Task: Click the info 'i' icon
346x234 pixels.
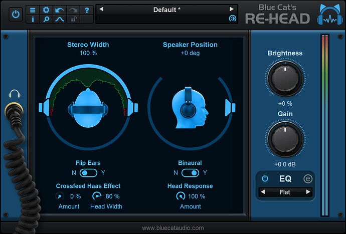Action: click(33, 20)
